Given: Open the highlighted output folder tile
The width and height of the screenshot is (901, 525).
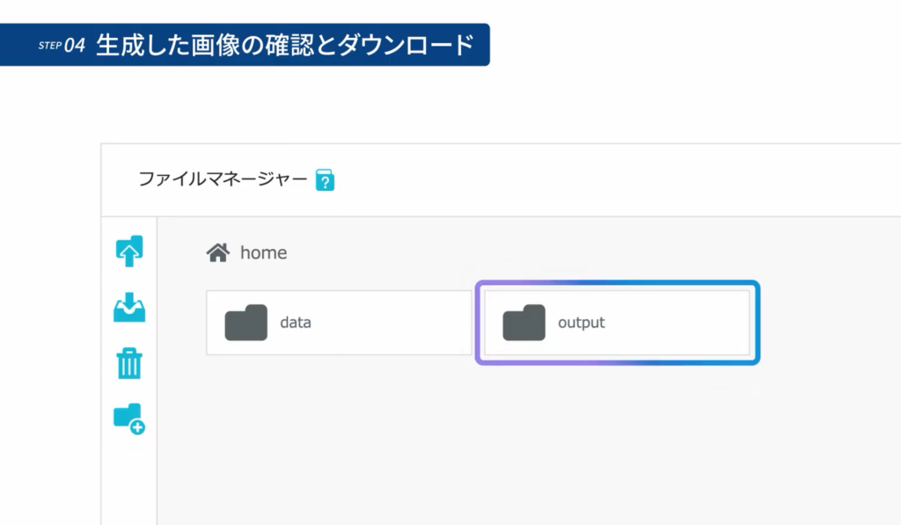Looking at the screenshot, I should tap(617, 322).
